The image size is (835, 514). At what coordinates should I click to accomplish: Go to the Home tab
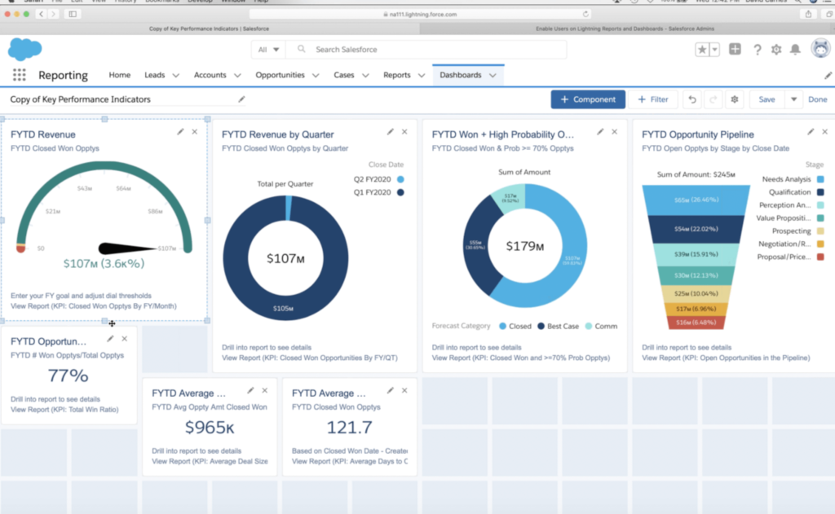120,75
